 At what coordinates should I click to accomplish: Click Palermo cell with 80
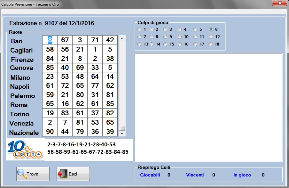(x=80, y=95)
